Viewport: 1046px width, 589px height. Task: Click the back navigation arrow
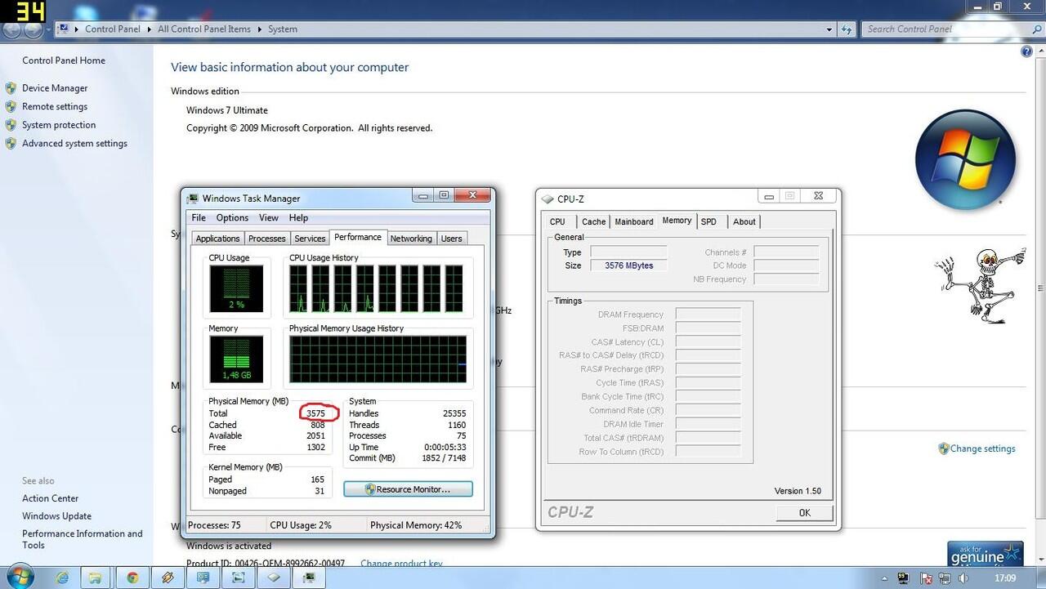[11, 29]
